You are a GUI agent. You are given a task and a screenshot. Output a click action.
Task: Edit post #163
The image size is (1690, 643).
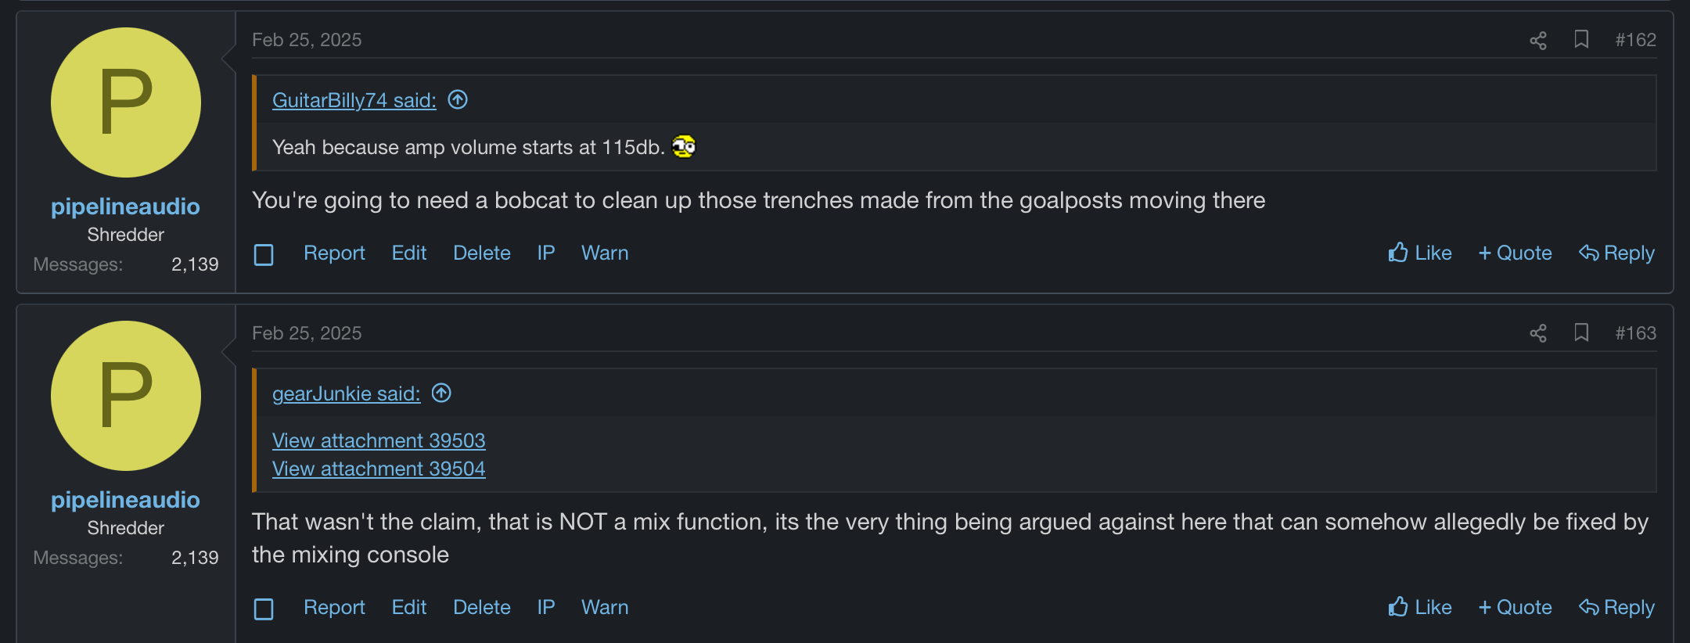(x=409, y=607)
